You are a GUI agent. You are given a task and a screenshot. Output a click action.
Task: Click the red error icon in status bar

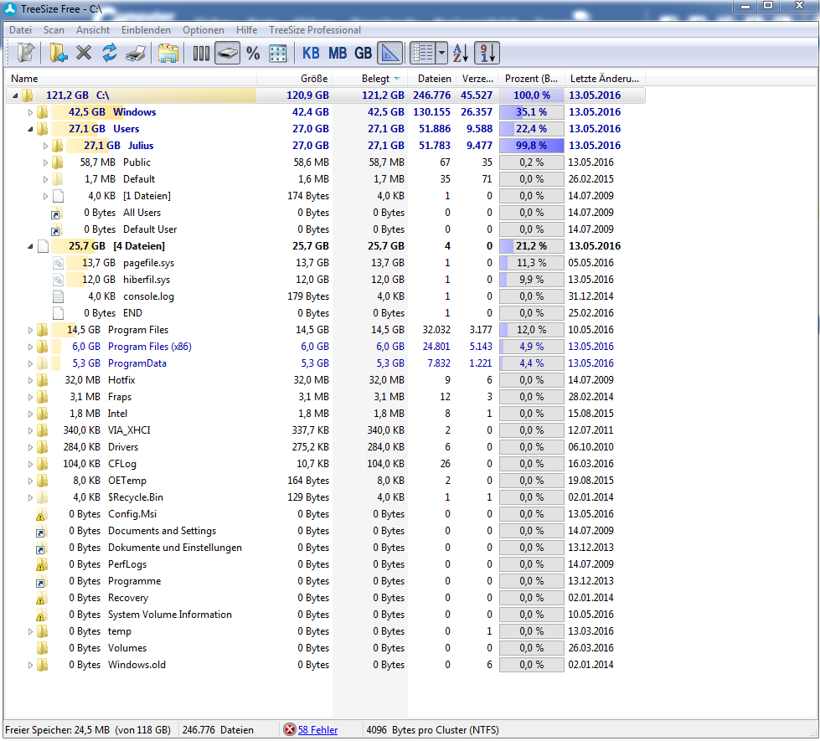(x=289, y=729)
